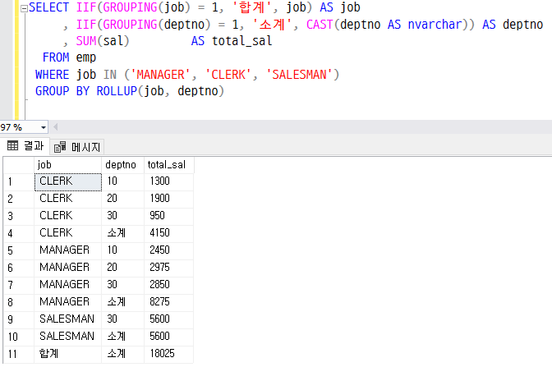Click CLERK subtotal value 4150
Screen dimensions: 552x367
(168, 233)
